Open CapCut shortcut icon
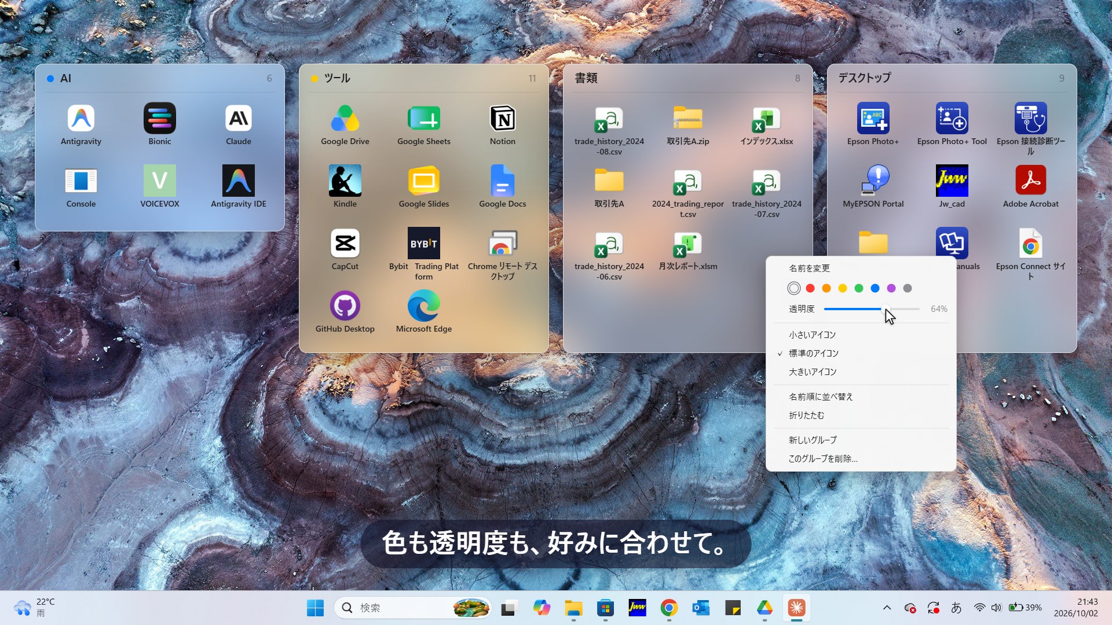 pyautogui.click(x=345, y=244)
